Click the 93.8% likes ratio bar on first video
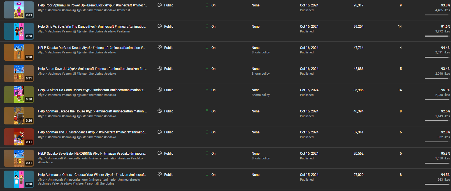The height and width of the screenshot is (191, 451). (x=437, y=15)
